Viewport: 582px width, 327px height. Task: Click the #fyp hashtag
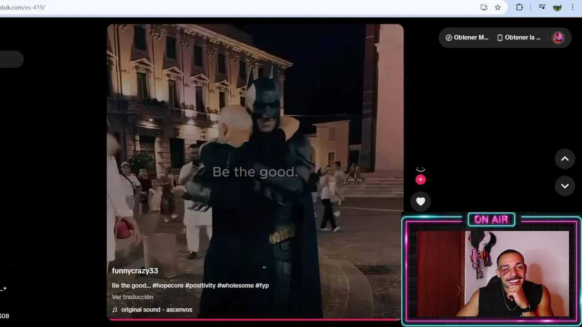click(262, 285)
